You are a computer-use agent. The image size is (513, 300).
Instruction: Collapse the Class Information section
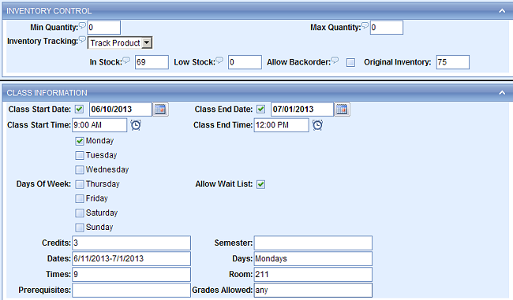click(502, 93)
